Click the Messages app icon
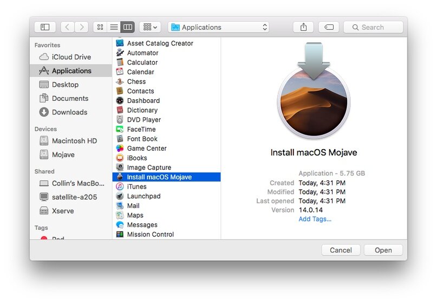The height and width of the screenshot is (303, 437). point(120,224)
